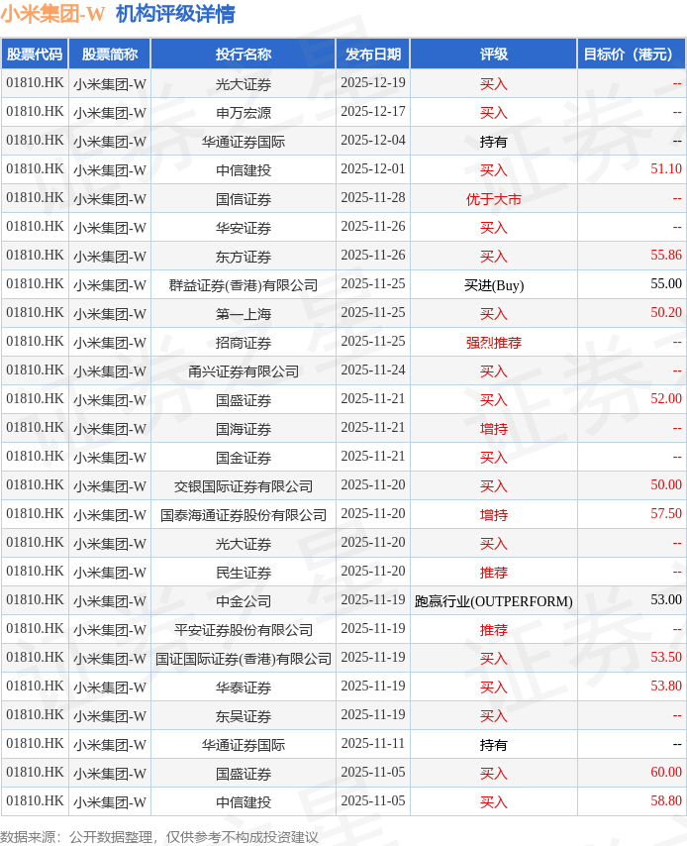Screen dimensions: 687x846
Task: Click stock code 01810.HK in 光大证券 2025-12-19 row
Action: click(x=35, y=83)
